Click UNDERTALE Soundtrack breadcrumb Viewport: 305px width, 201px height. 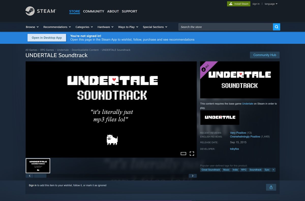(x=116, y=50)
